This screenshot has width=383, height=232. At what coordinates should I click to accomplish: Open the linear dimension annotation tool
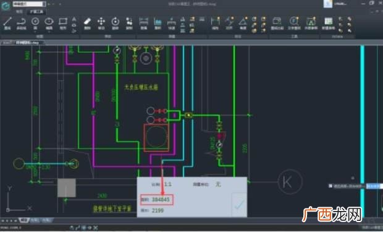point(215,24)
